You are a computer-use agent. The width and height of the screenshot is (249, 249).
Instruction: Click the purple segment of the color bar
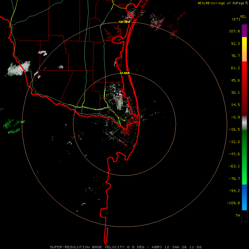(244, 31)
